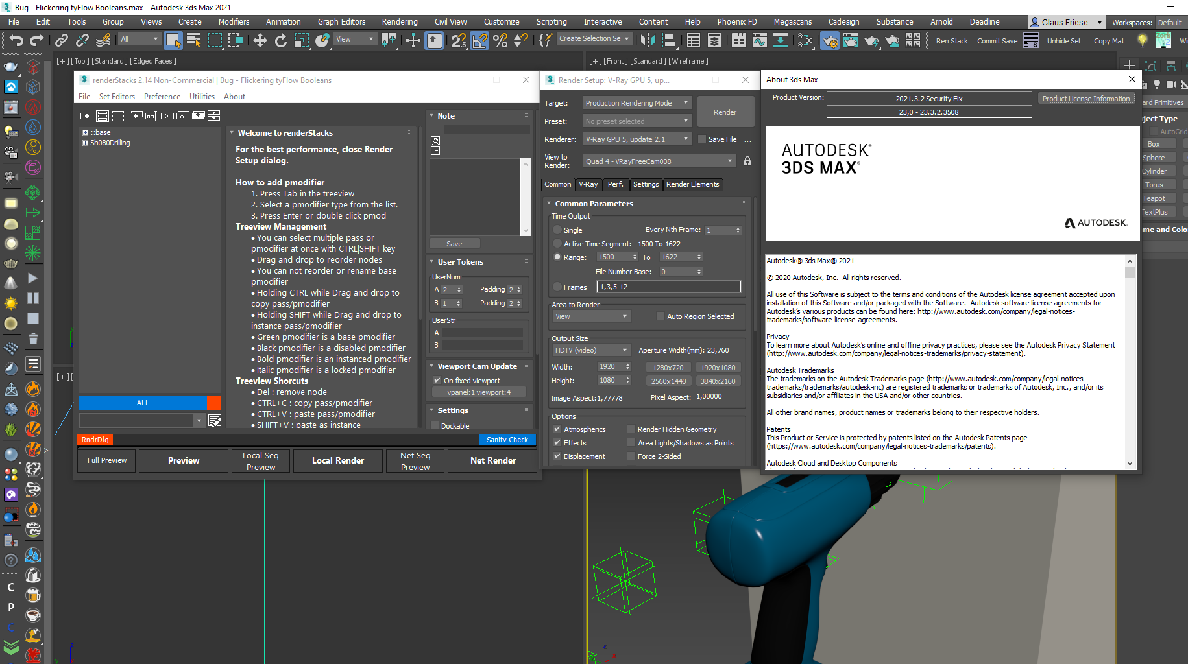1188x664 pixels.
Task: Enable Render Hidden Geometry checkbox
Action: point(631,429)
